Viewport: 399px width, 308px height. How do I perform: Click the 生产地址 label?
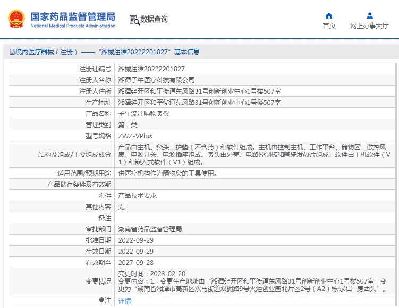point(98,103)
